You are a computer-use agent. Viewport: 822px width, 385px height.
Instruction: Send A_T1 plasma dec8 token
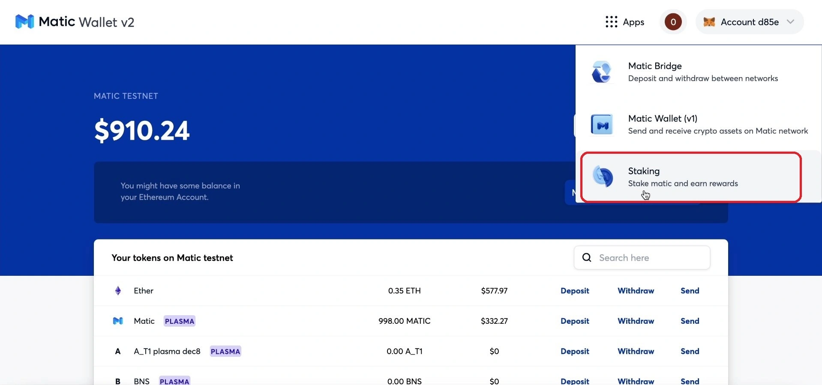coord(690,351)
